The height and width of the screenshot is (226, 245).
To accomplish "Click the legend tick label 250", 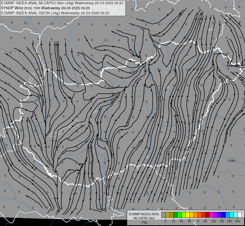I will [x=229, y=221].
